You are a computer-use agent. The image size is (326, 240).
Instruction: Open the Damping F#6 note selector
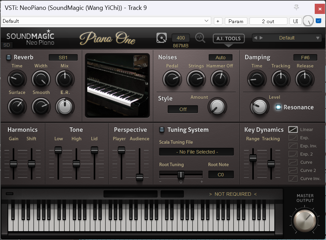click(305, 57)
